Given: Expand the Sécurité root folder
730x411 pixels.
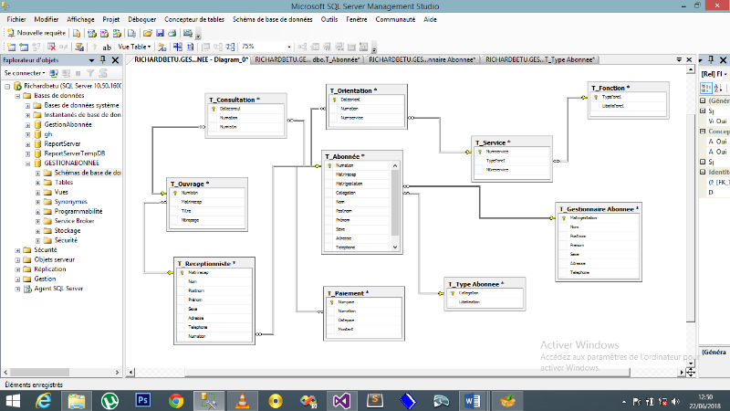Looking at the screenshot, I should (x=17, y=249).
